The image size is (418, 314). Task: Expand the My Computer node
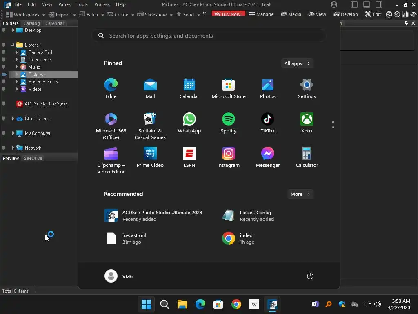(x=13, y=133)
